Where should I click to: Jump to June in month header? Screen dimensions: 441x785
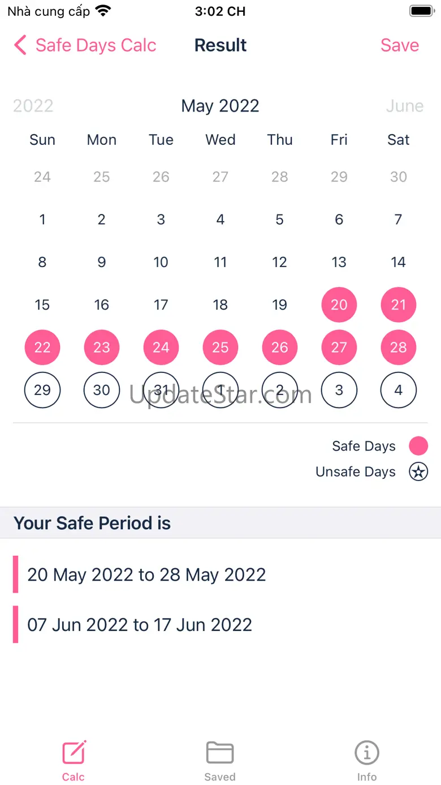point(404,106)
